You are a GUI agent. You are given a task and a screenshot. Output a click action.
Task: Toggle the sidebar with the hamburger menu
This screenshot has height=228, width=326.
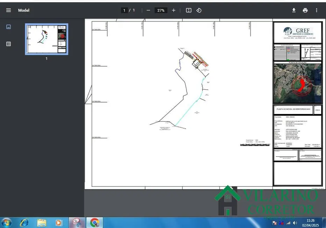[x=8, y=10]
